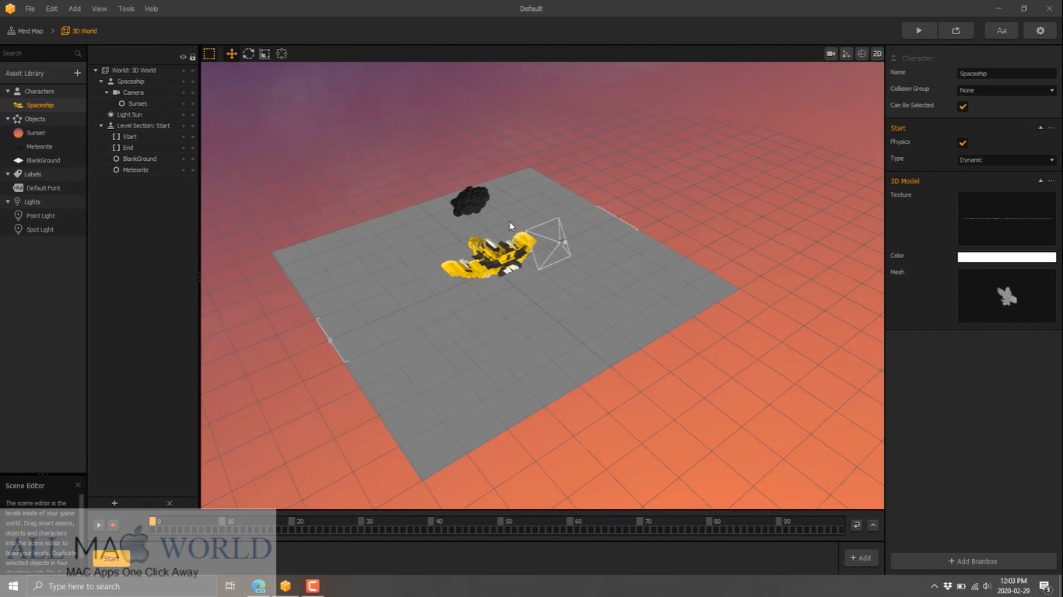
Task: Toggle visibility dot for BlankGround row
Action: tap(184, 159)
